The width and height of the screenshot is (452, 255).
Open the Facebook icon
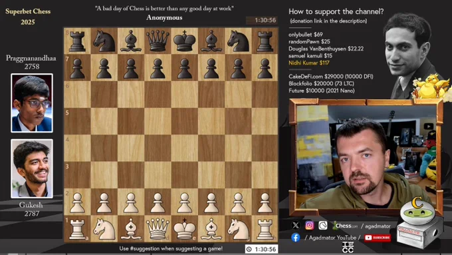click(x=296, y=238)
